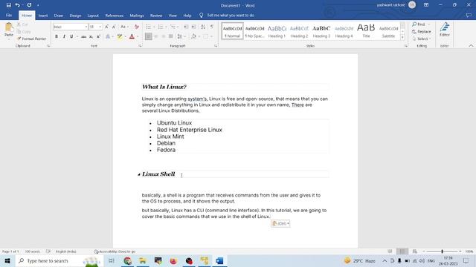
Task: Open the numbering list dropdown arrow
Action: pyautogui.click(x=166, y=27)
